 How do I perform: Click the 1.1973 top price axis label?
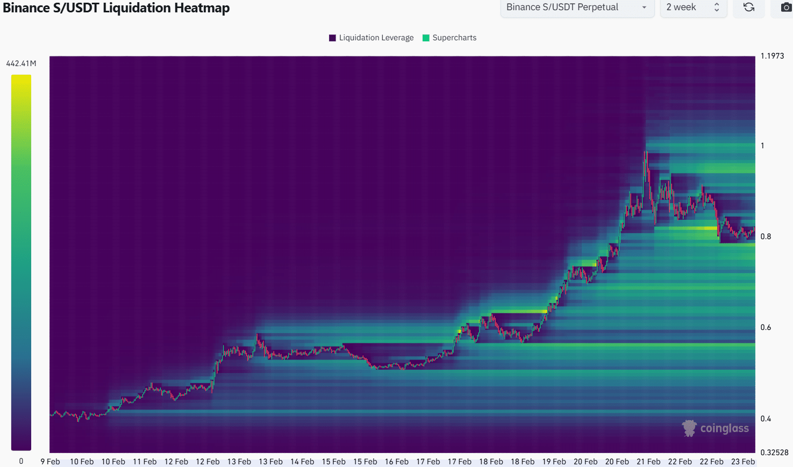click(772, 56)
